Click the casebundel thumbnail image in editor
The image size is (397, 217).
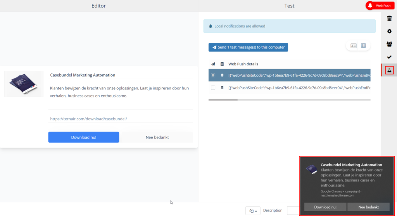pos(24,84)
